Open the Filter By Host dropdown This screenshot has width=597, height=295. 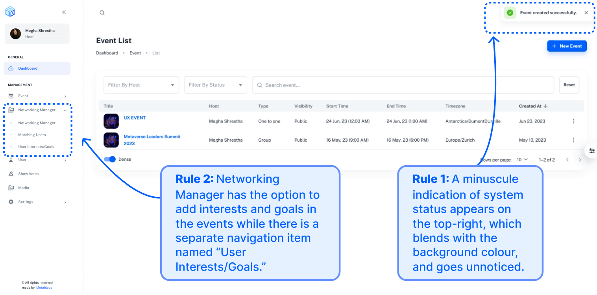(141, 85)
